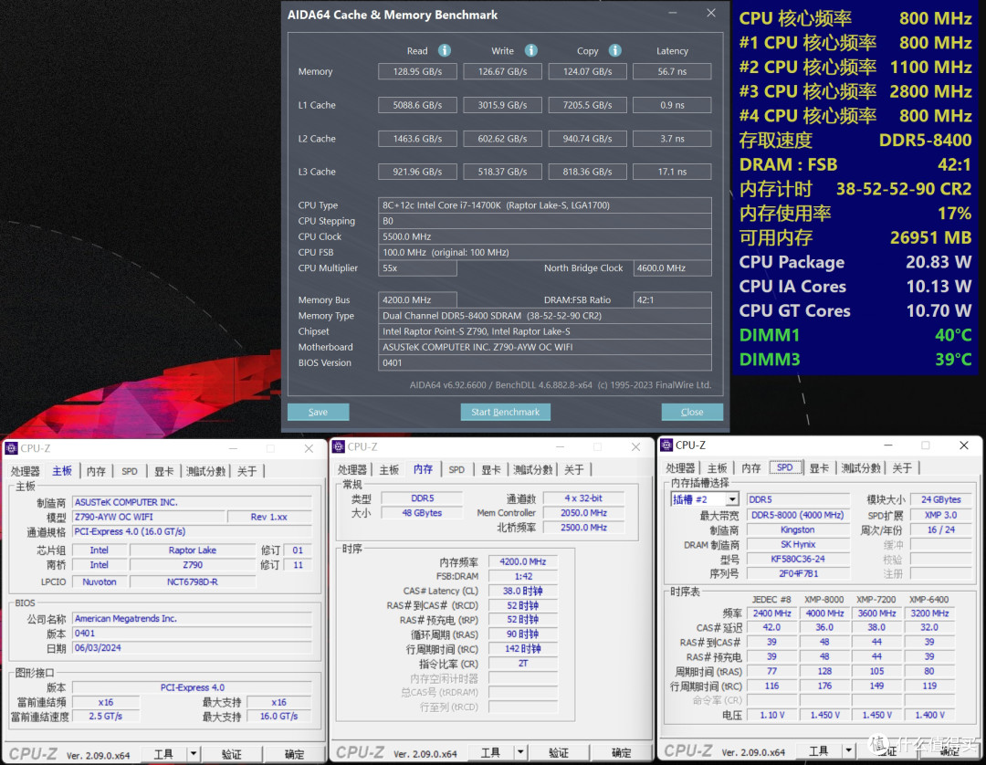Expand 工具 dropdown arrow in left CPU-Z
This screenshot has width=986, height=765.
(x=193, y=753)
